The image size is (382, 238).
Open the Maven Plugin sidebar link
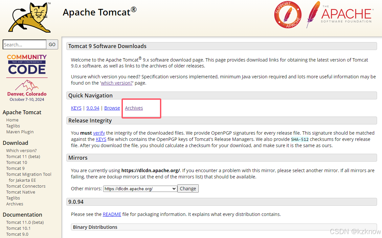point(20,132)
